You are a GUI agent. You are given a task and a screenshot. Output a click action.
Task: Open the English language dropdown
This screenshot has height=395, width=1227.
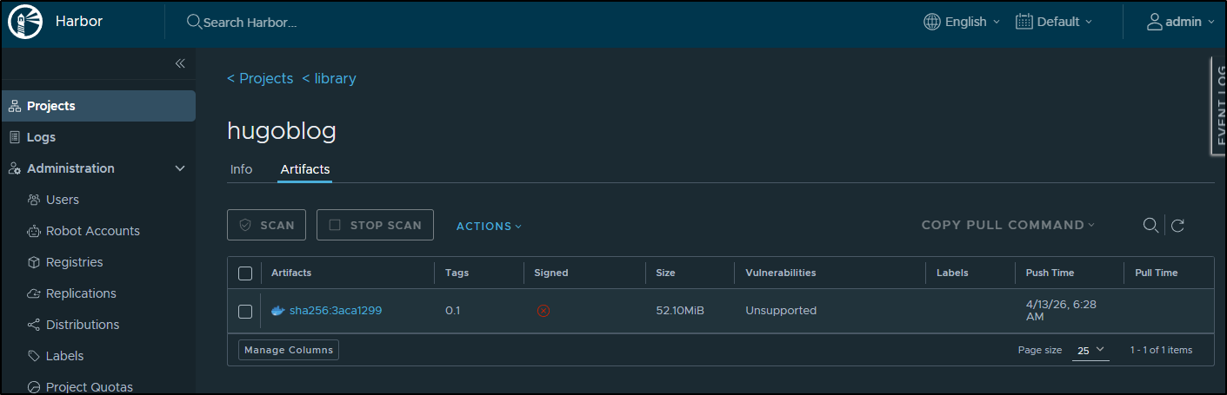(962, 22)
